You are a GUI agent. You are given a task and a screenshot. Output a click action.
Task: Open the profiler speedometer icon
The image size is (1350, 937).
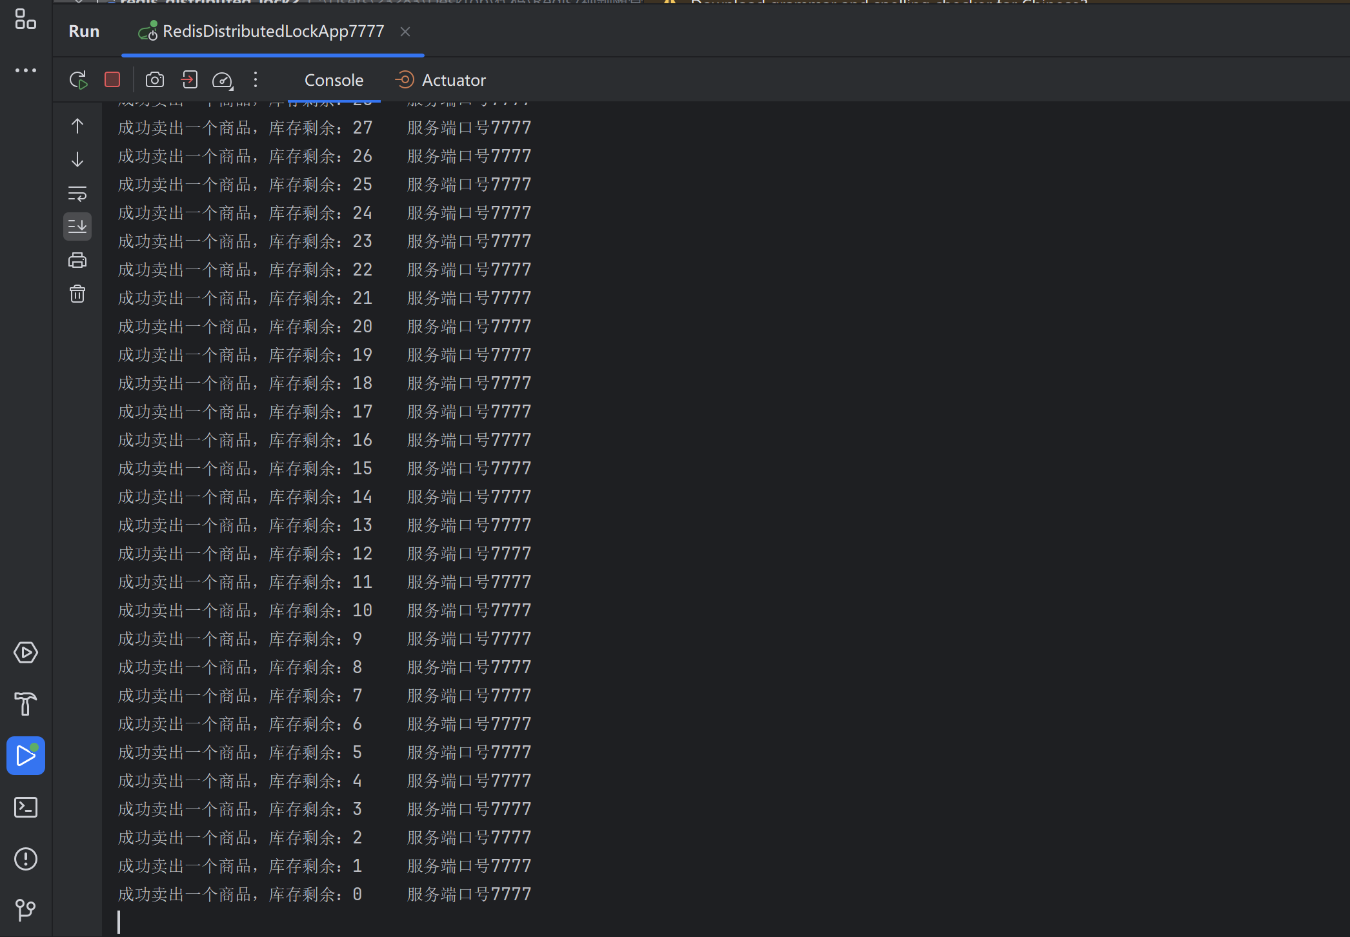tap(222, 80)
